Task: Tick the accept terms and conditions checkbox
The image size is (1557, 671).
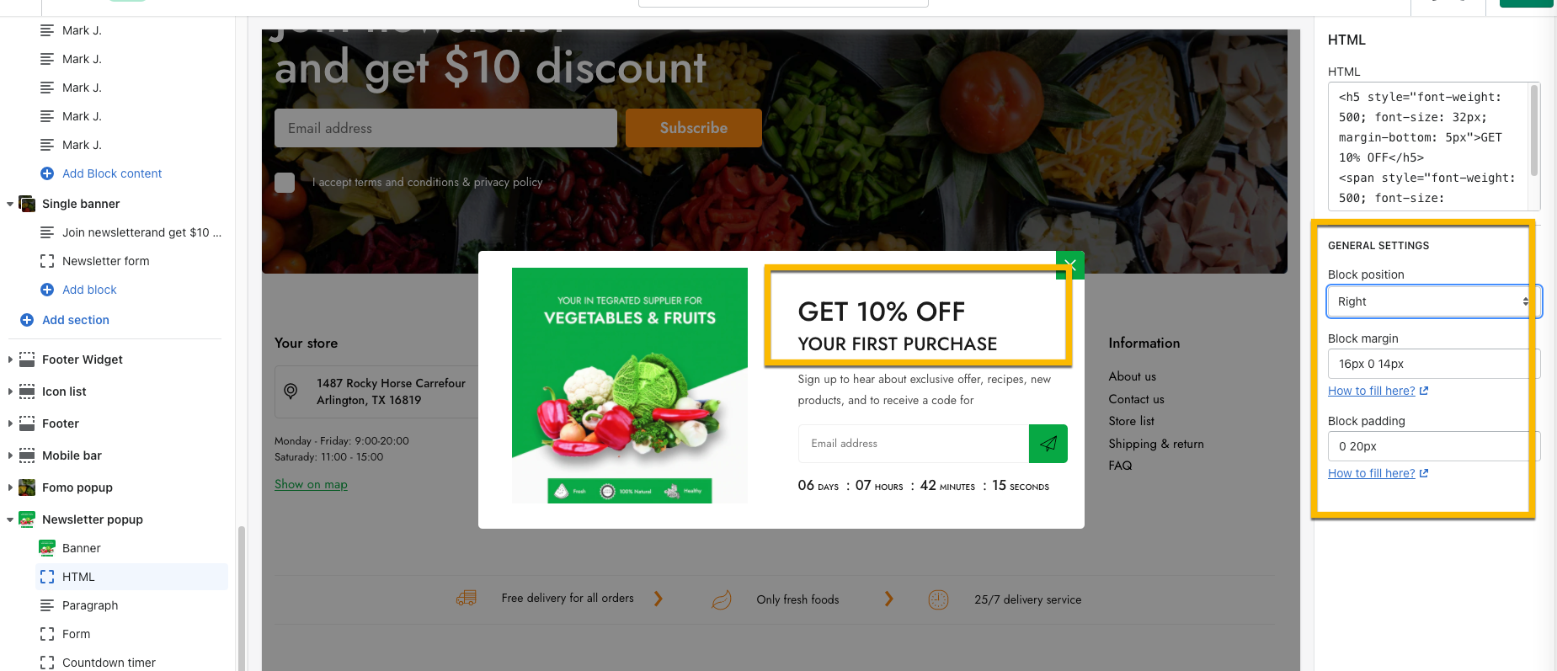Action: coord(285,183)
